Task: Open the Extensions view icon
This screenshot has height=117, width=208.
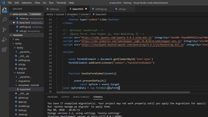Action: 4,50
